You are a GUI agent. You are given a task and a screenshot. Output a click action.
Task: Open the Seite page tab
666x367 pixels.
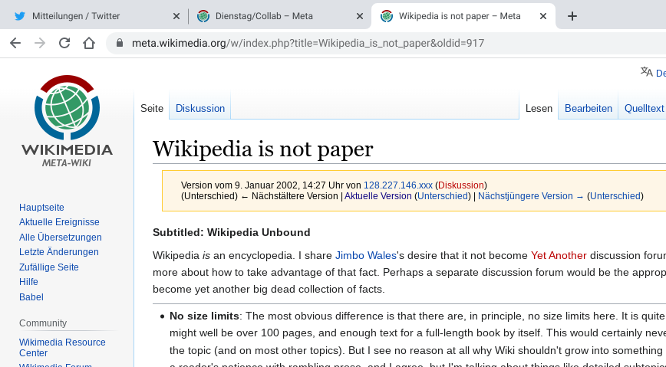(152, 108)
